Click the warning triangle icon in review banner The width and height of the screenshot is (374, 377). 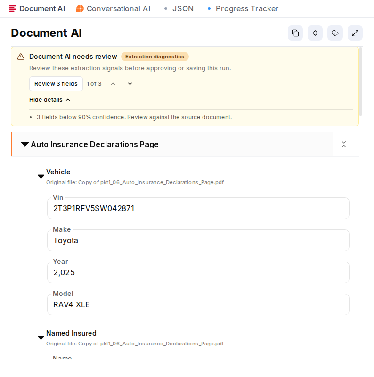(x=21, y=57)
